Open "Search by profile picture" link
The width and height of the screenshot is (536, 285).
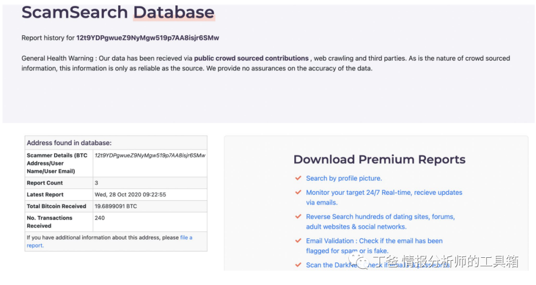coord(344,178)
